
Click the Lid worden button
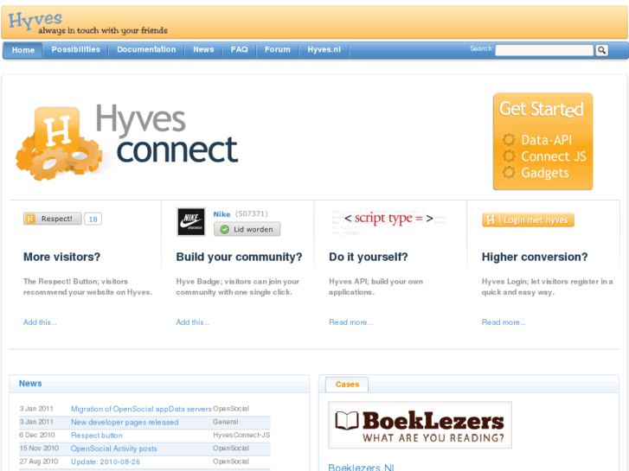point(247,229)
